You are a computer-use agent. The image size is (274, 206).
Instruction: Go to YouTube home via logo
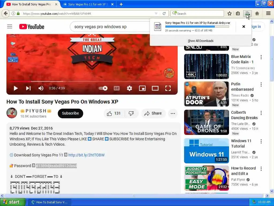(x=32, y=27)
